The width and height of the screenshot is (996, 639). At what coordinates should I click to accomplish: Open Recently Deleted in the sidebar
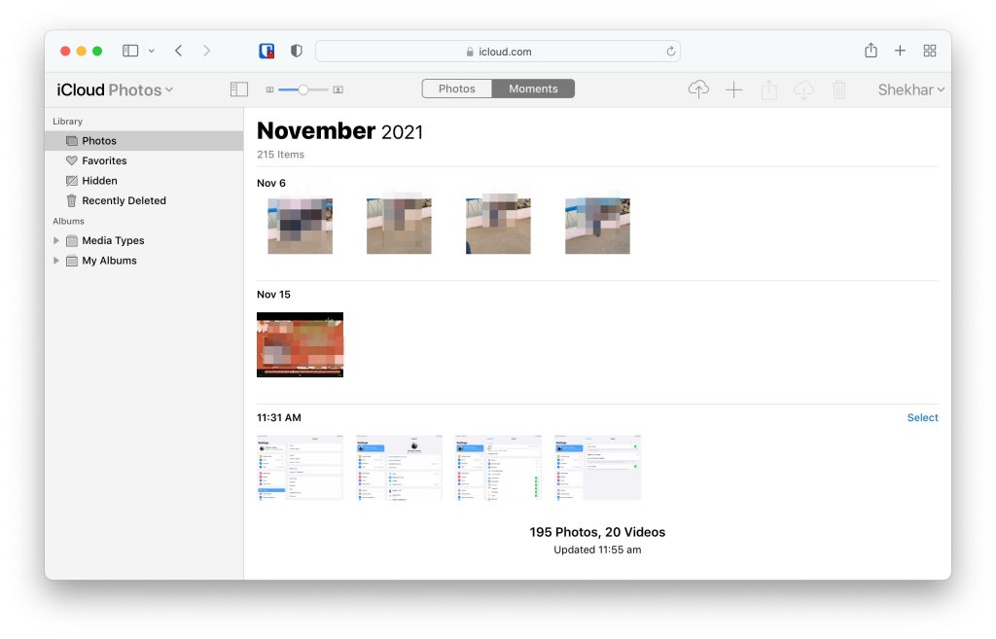click(x=144, y=200)
